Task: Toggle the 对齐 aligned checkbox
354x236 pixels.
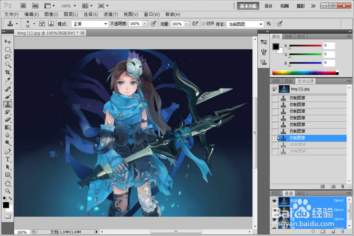Action: [x=204, y=24]
